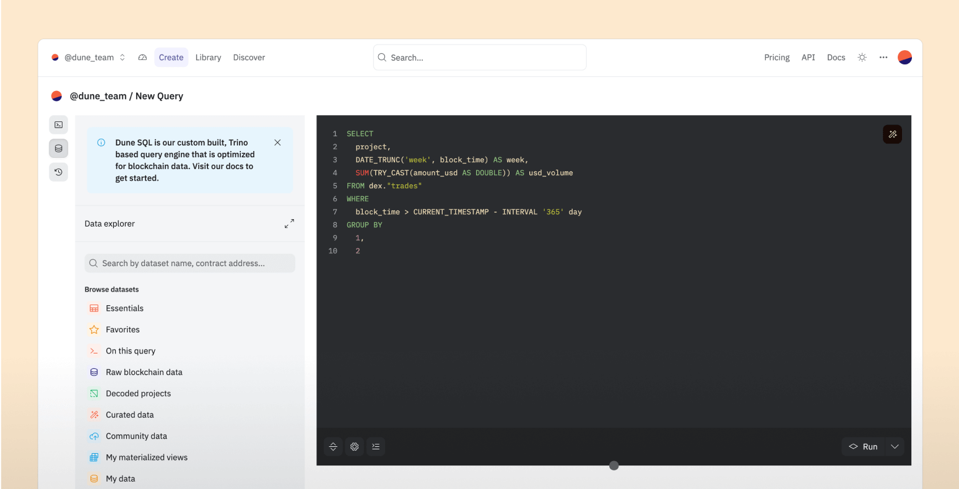Click line number 10 in the gutter
Screen dimensions: 959x489
click(333, 251)
